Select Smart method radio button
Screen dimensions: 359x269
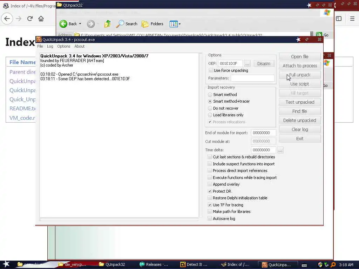210,95
